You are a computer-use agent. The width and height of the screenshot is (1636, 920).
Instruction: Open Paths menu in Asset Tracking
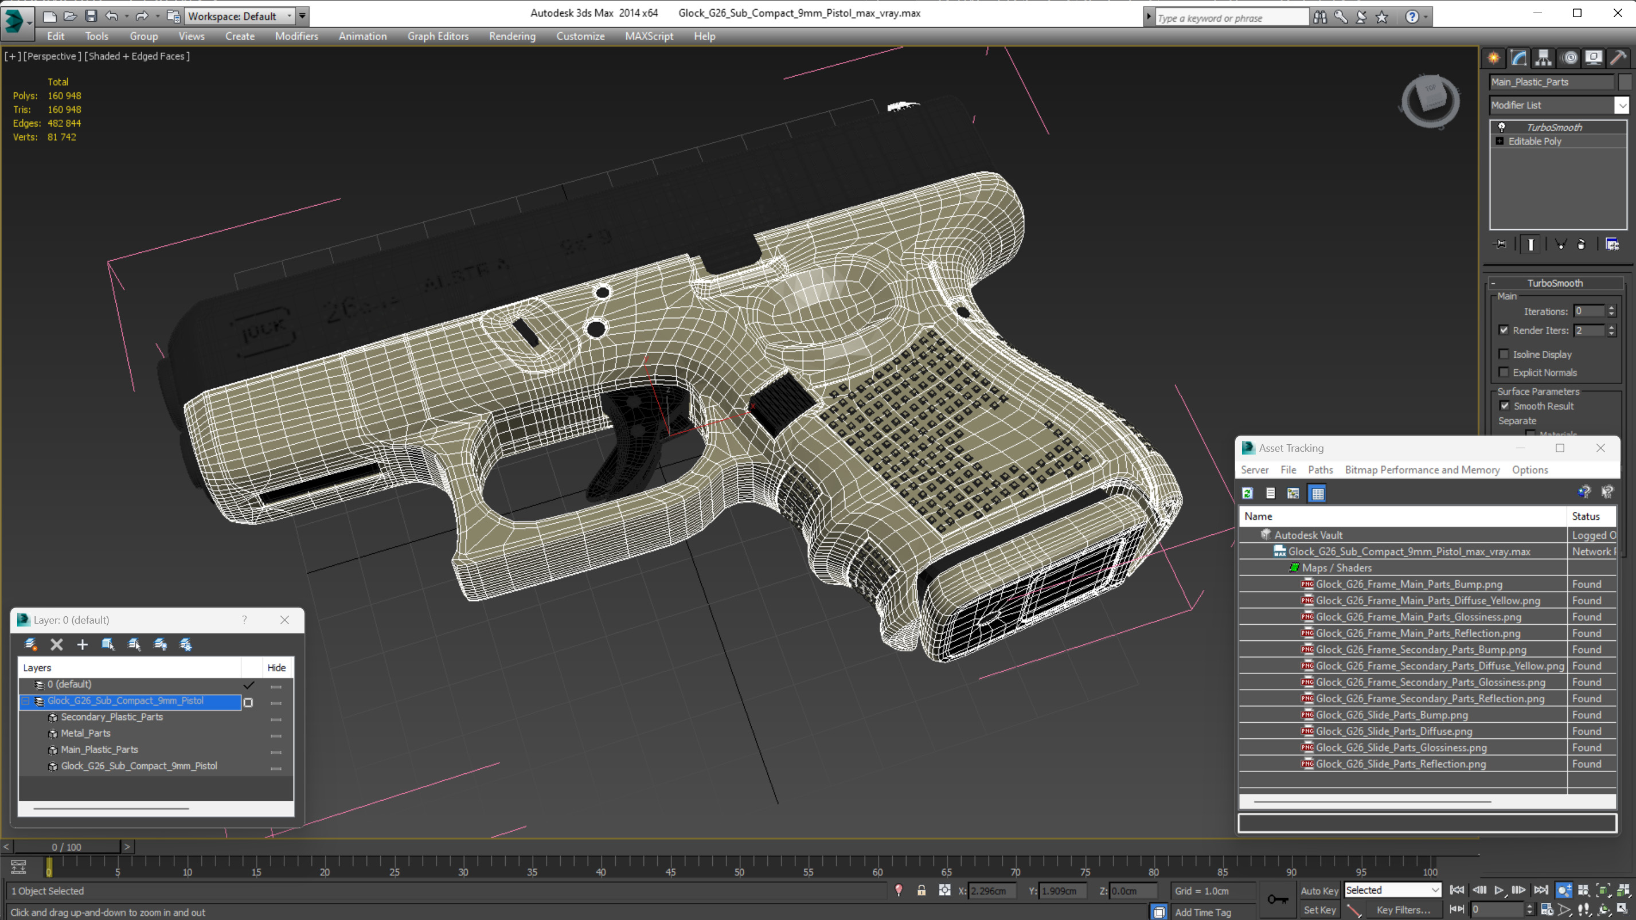tap(1319, 470)
